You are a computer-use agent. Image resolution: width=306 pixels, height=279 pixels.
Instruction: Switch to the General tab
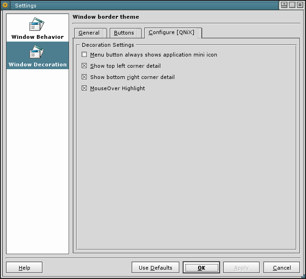(x=91, y=33)
